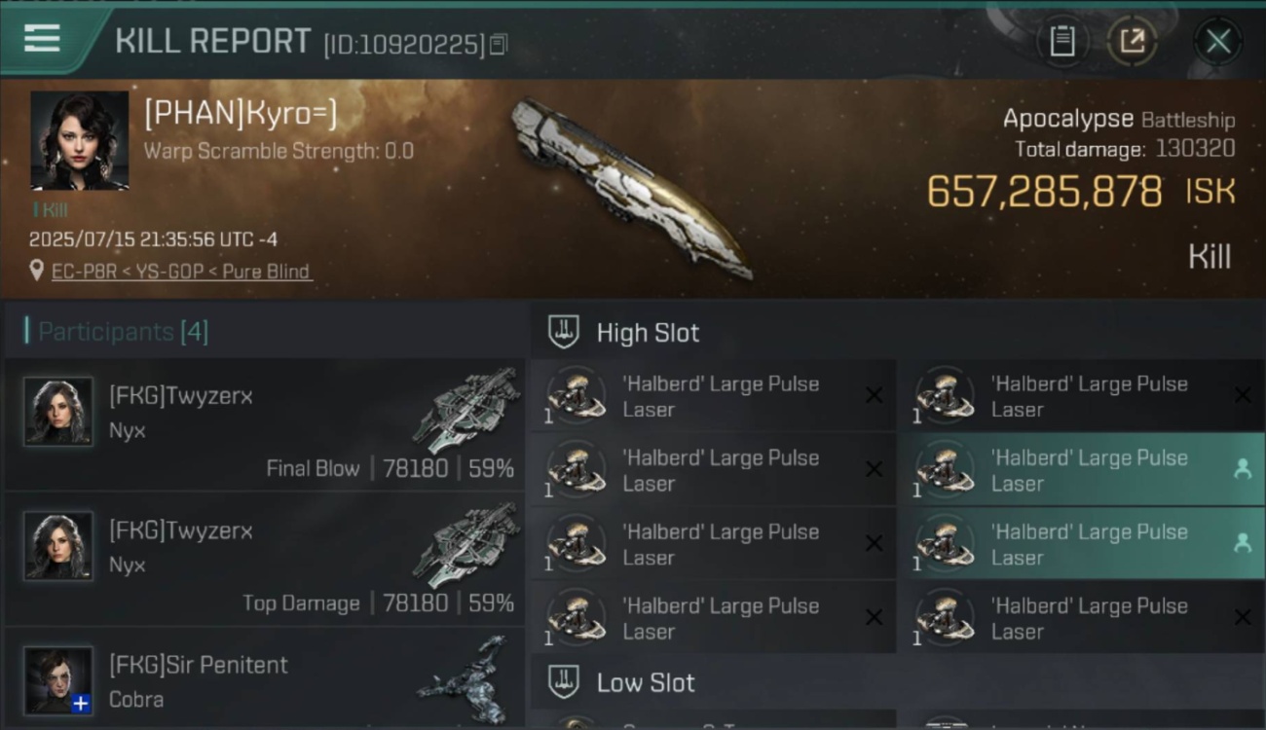The image size is (1266, 730).
Task: Select Low Slot section shield icon
Action: click(x=564, y=682)
